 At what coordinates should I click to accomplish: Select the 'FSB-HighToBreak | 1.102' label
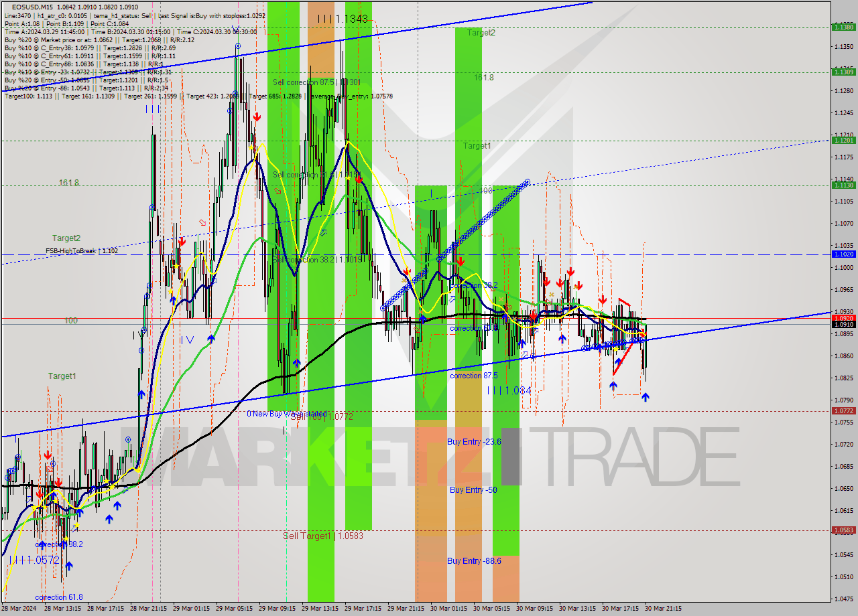pos(82,251)
